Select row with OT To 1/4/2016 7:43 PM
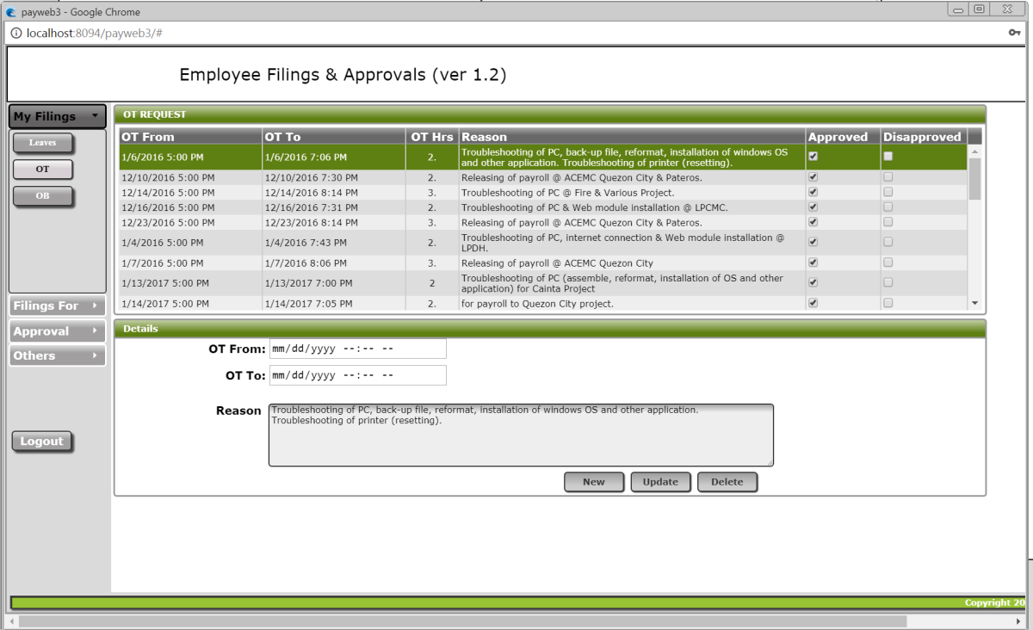The image size is (1033, 630). point(543,243)
